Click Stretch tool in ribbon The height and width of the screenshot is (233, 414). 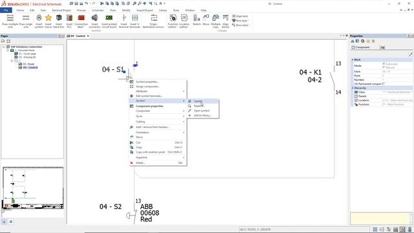[x=197, y=20]
